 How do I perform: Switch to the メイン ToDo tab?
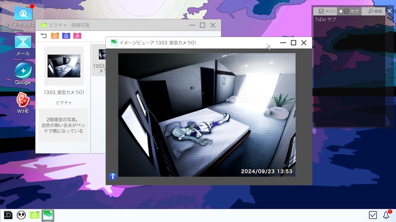(x=327, y=11)
